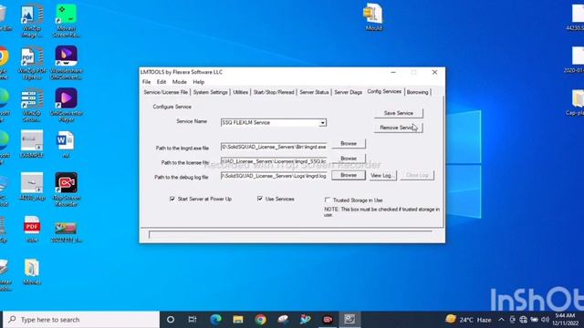Switch to the Borrowing tab

click(x=417, y=92)
